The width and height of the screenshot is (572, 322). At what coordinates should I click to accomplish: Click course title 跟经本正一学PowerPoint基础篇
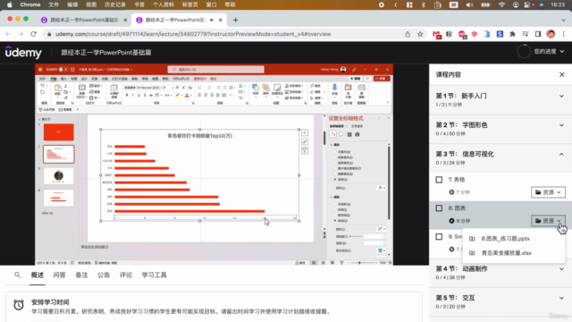[x=106, y=52]
